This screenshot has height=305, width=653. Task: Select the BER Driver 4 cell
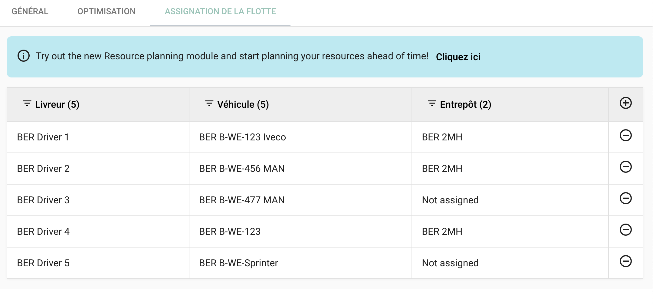(x=98, y=231)
